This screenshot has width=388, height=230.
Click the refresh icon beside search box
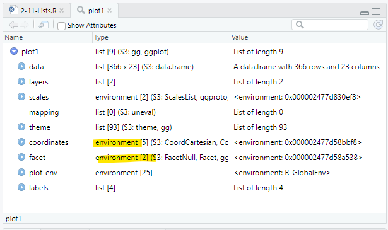(378, 25)
